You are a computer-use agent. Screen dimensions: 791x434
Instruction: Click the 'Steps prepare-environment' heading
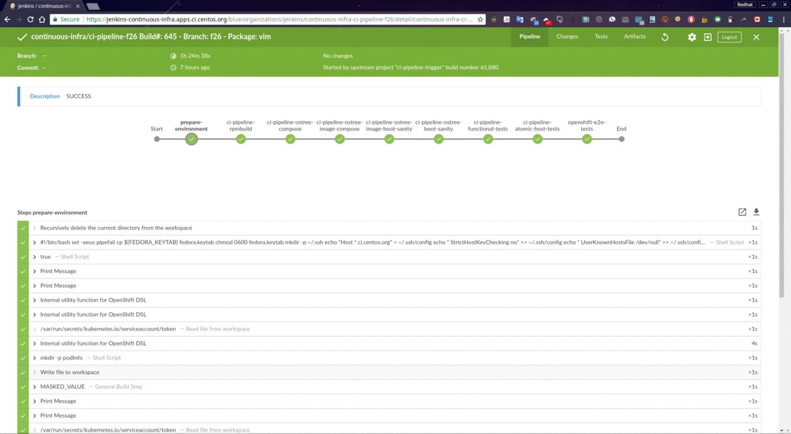point(52,212)
